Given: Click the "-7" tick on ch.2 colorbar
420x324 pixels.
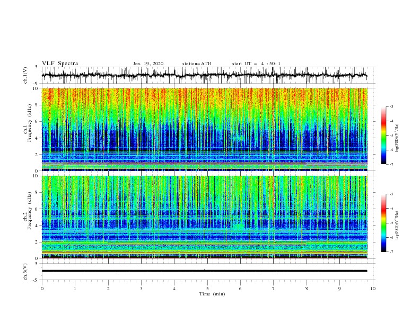Looking at the screenshot, I should (391, 252).
